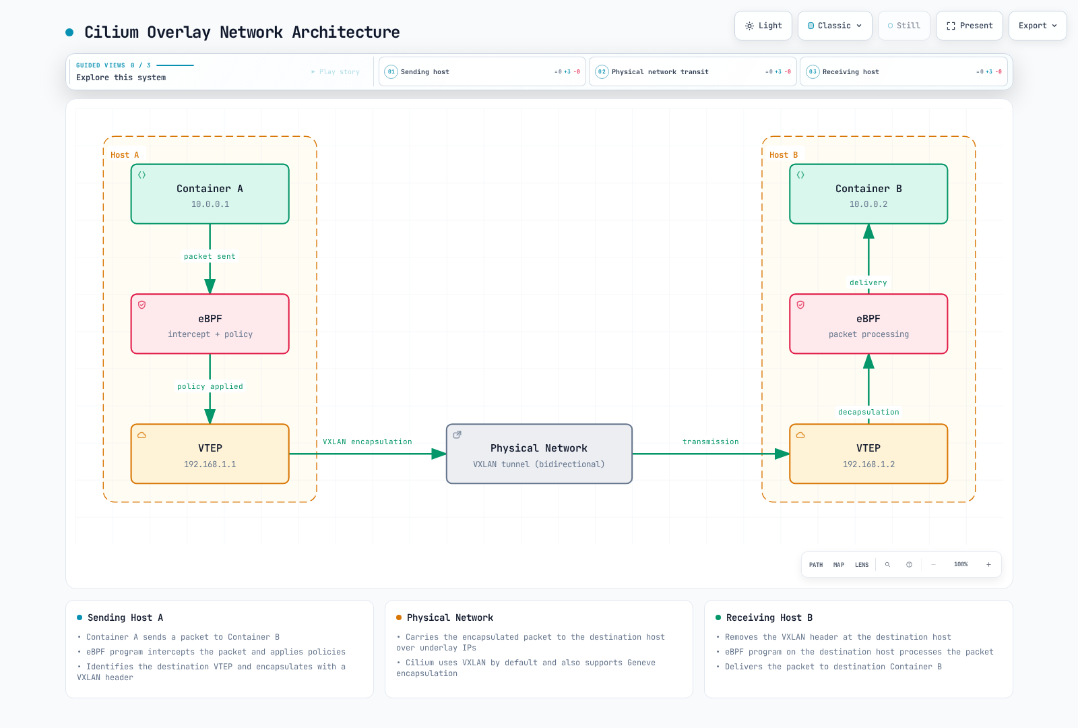Click the 'Receiving Host B' card heading
Screen dimensions: 1078x728
pos(769,617)
